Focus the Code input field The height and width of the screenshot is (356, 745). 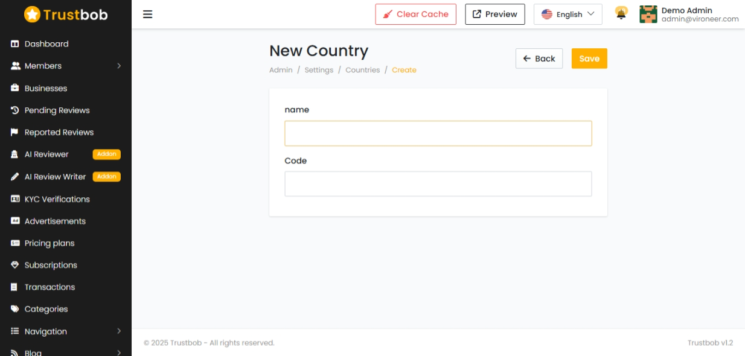[x=438, y=184]
